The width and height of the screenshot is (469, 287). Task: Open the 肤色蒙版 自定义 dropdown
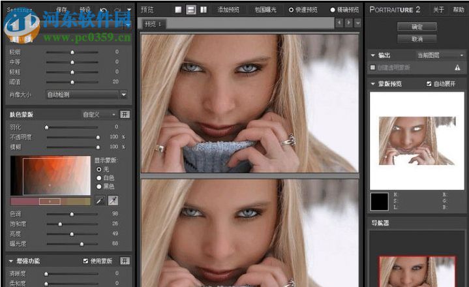point(99,115)
